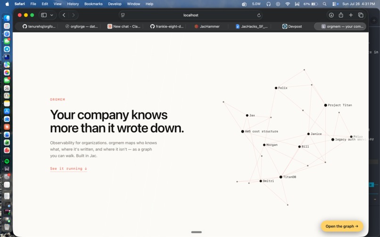Image resolution: width=380 pixels, height=237 pixels.
Task: Go forward with the Safari forward arrow
Action: coord(74,15)
